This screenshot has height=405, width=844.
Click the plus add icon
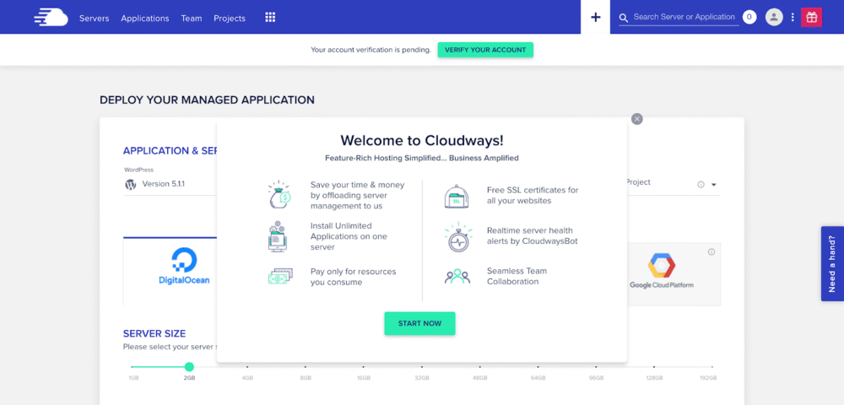click(x=596, y=17)
